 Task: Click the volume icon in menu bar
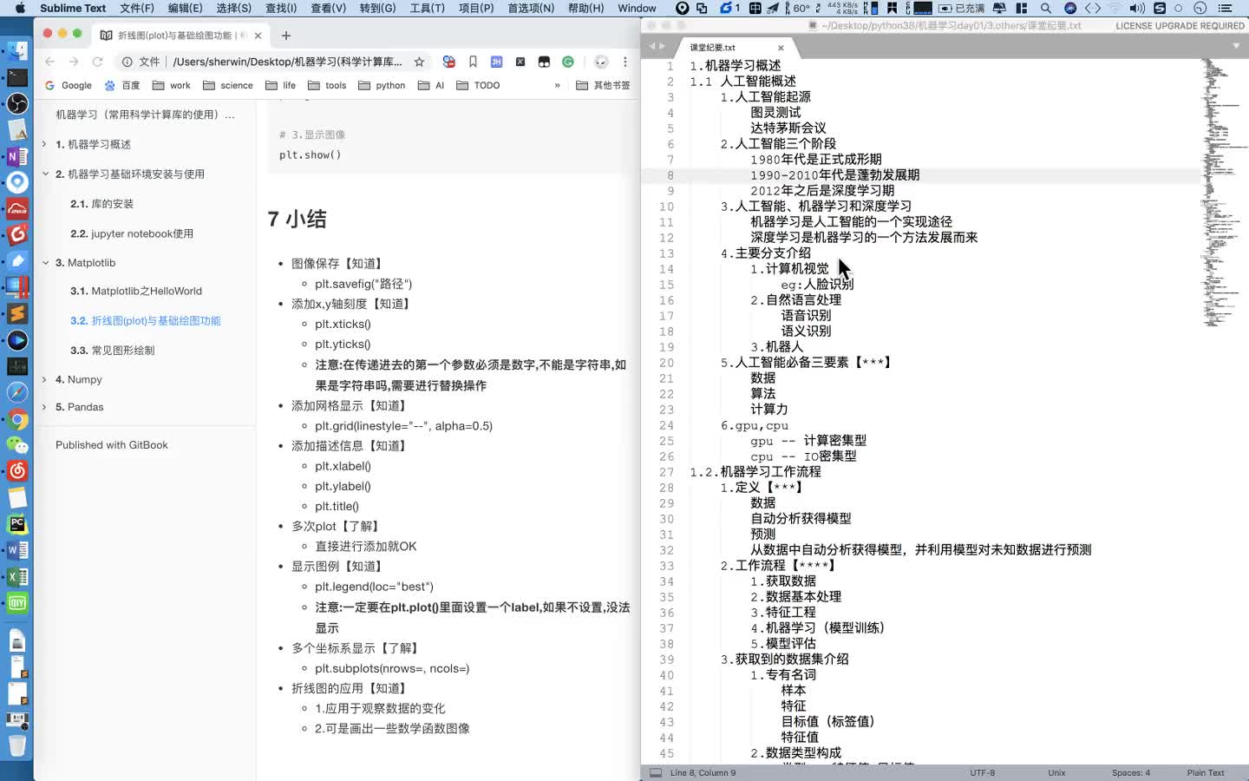click(1137, 8)
